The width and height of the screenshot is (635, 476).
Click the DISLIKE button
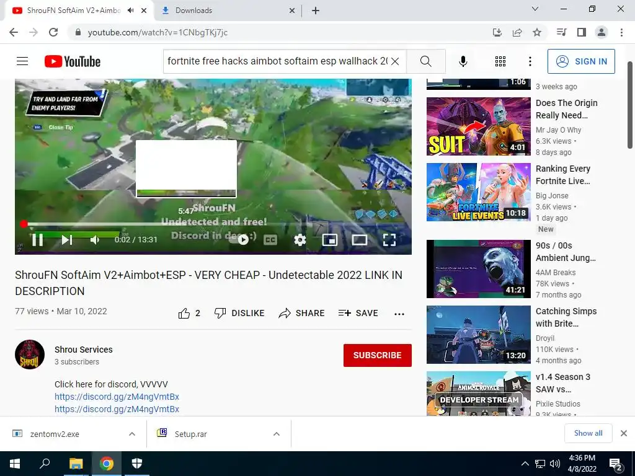point(239,313)
